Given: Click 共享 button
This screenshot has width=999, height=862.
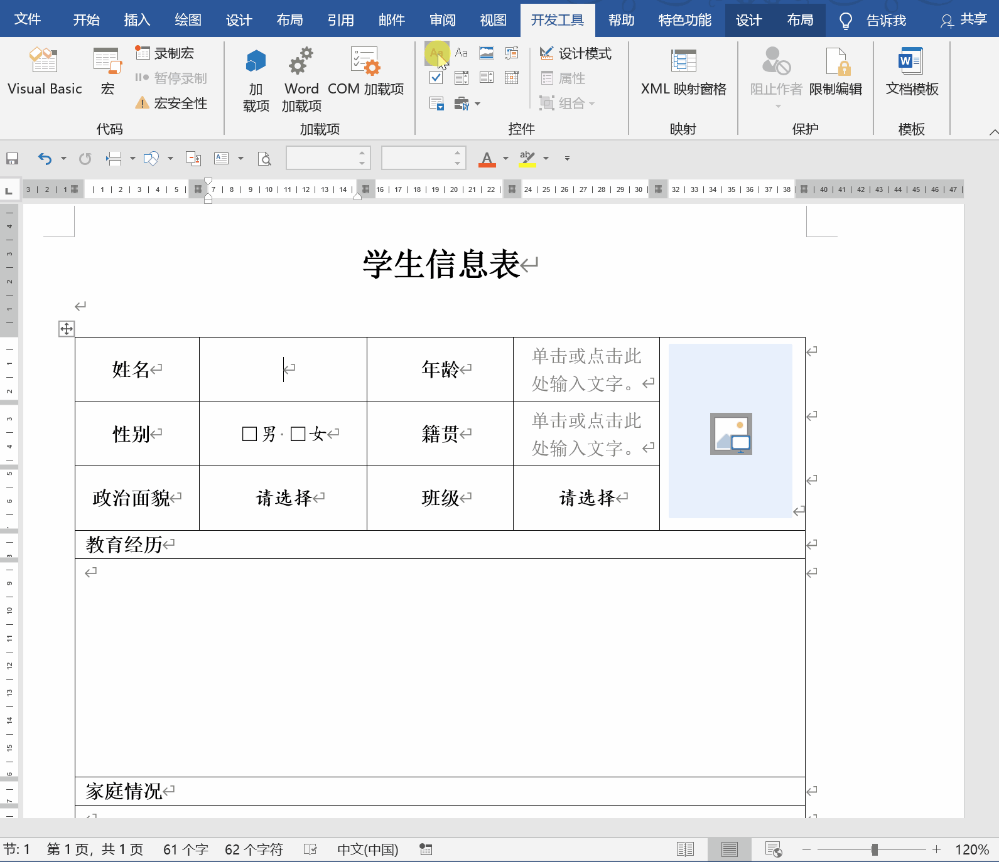Looking at the screenshot, I should pos(964,20).
